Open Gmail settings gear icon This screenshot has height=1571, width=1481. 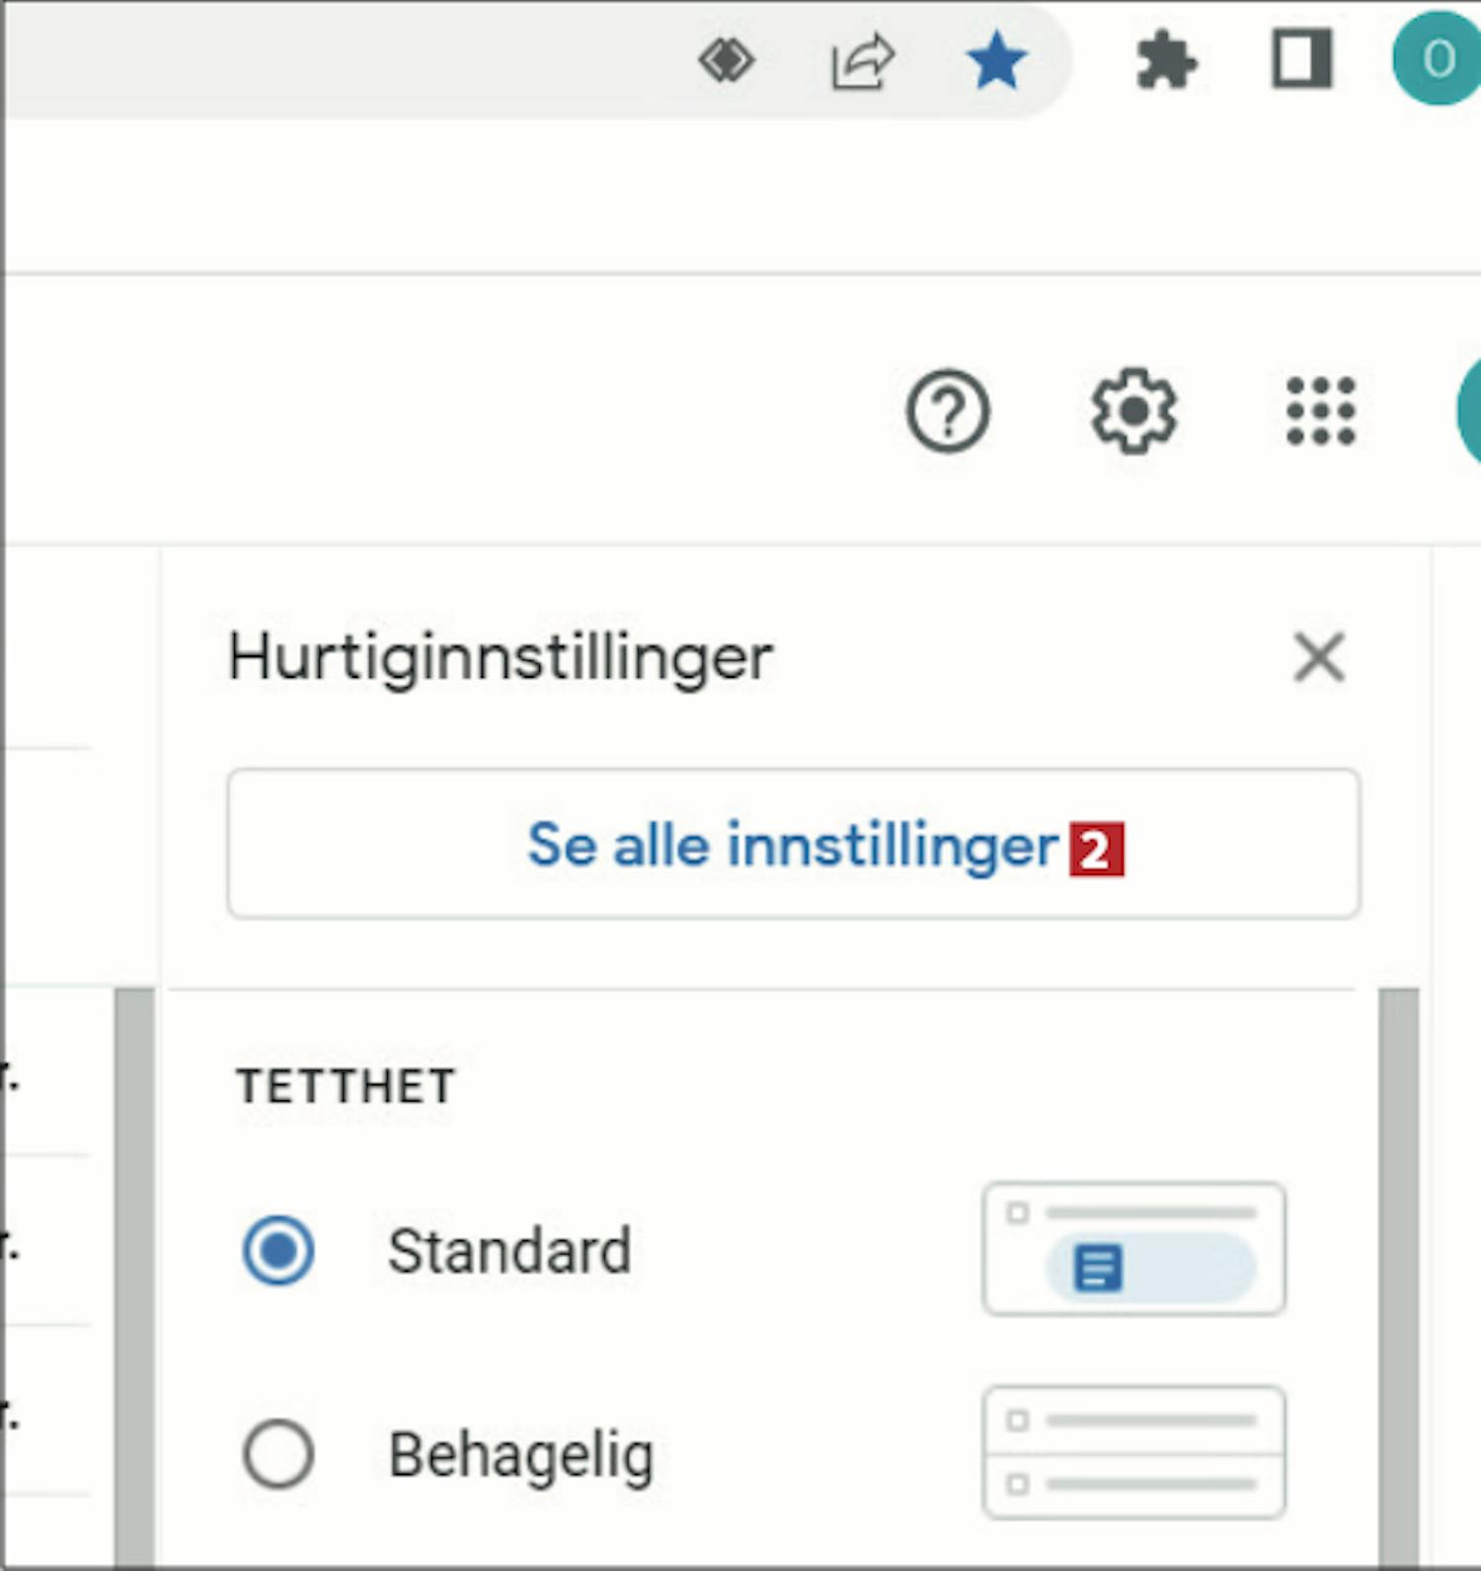click(x=1133, y=411)
